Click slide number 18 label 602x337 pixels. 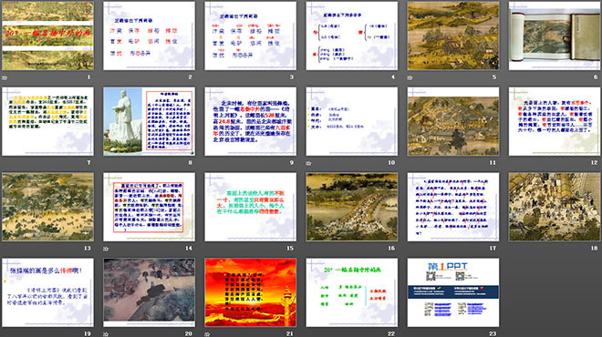pos(594,249)
